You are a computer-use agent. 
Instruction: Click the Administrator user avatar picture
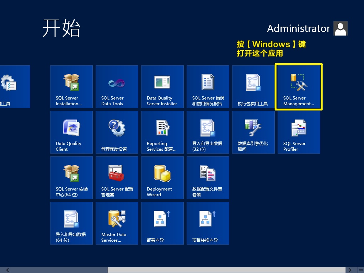pos(341,28)
